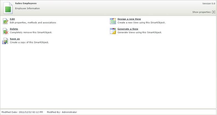Viewport: 217px width, 115px height.
Task: Click the large green SmartObject header icon
Action: (x=8, y=8)
